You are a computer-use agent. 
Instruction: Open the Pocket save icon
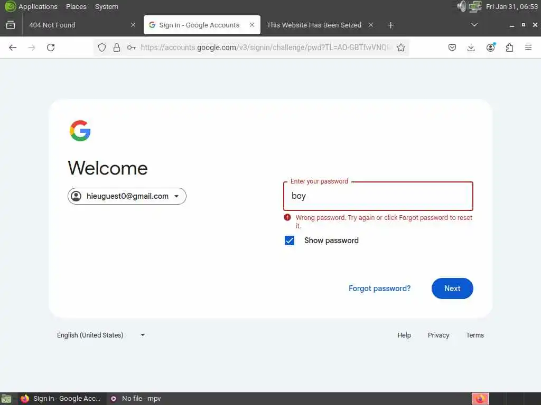tap(452, 47)
